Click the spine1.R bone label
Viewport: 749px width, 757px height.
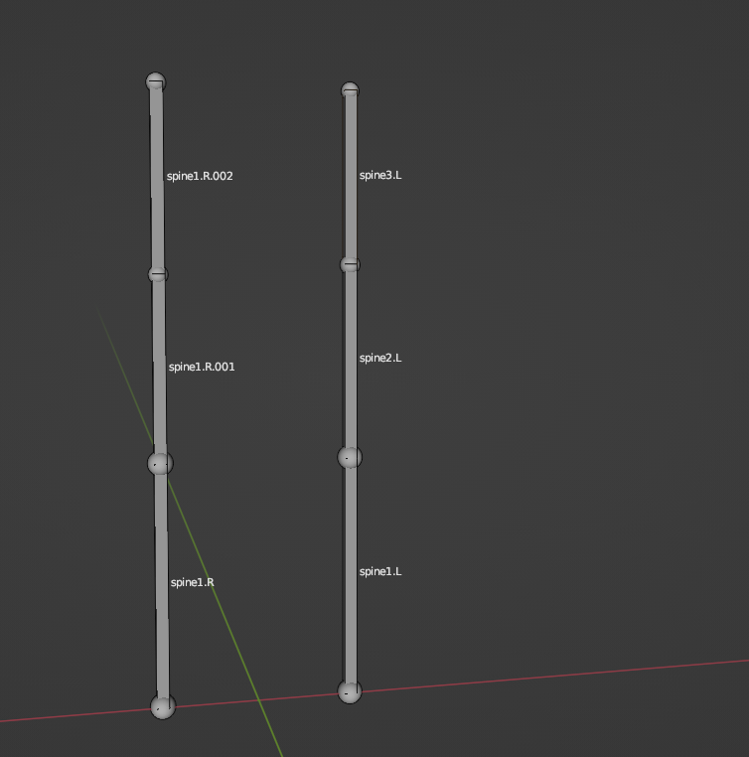(192, 582)
